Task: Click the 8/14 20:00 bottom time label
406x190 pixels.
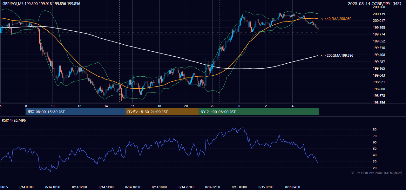Action: coord(186,187)
